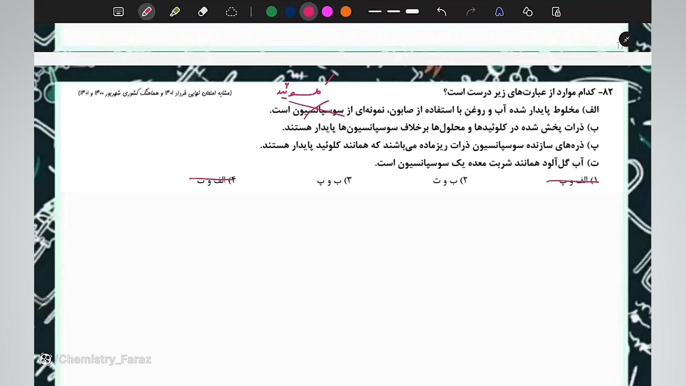
Task: Select the eraser tool
Action: (x=203, y=12)
